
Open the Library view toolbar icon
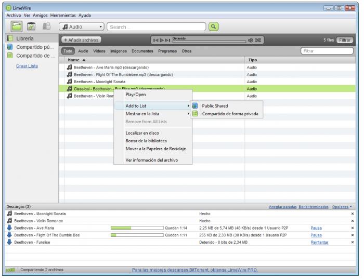pos(17,26)
